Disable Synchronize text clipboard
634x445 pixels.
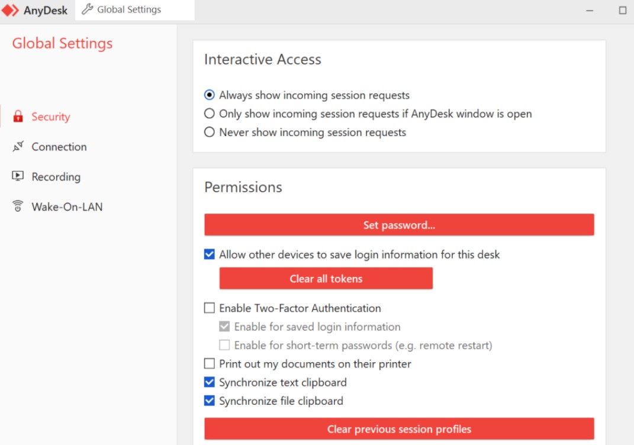[210, 382]
